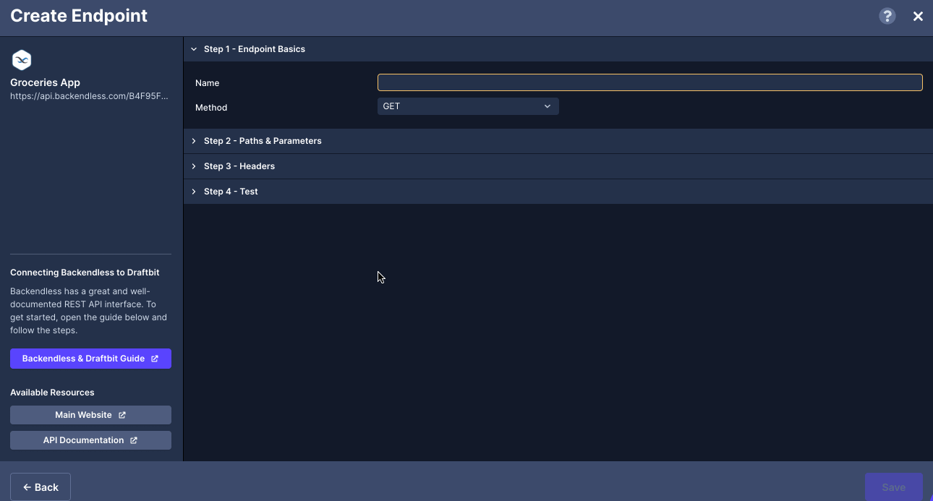Open the Backendless & Draftbit Guide
The height and width of the screenshot is (501, 933).
[90, 359]
